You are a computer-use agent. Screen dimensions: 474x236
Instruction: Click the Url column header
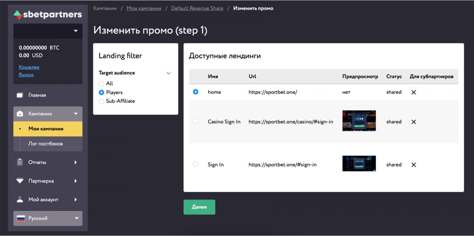pos(252,77)
